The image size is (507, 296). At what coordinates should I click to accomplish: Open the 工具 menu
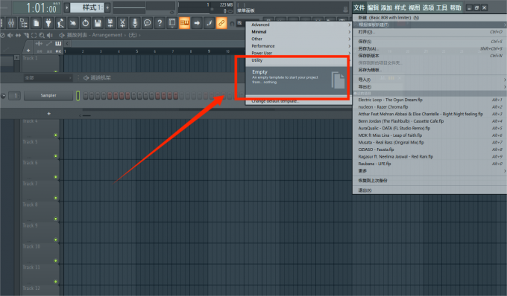[x=441, y=7]
